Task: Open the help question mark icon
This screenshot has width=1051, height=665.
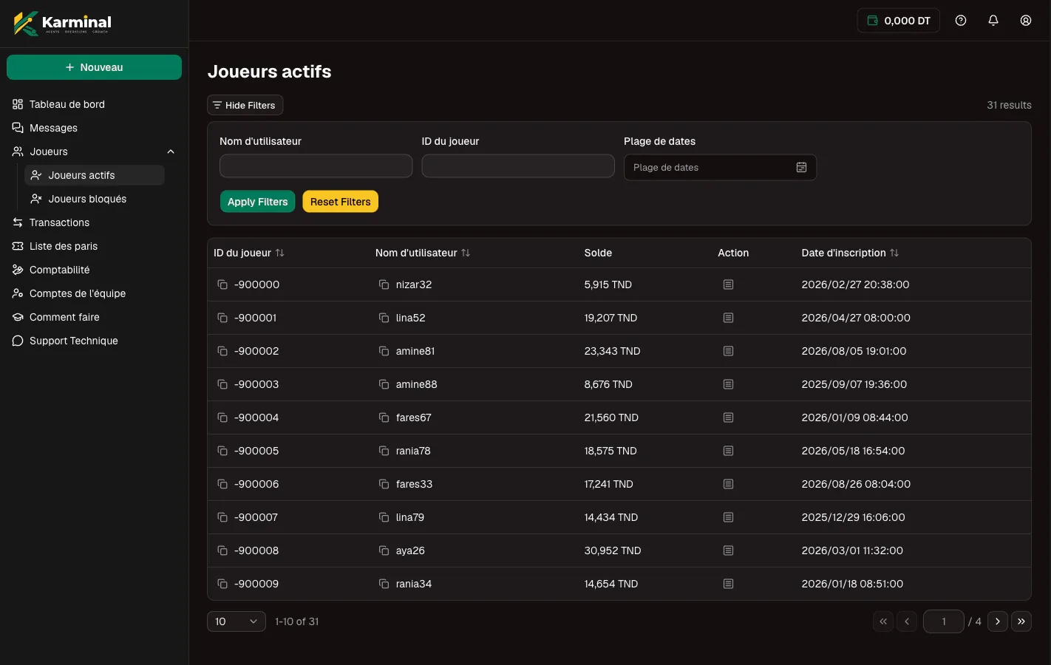Action: pos(961,21)
